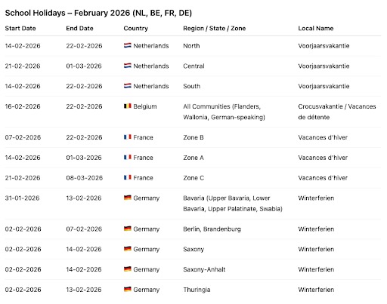Select the Crocusvakantie / Vacances de détente cell
This screenshot has width=387, height=304.
coord(337,112)
